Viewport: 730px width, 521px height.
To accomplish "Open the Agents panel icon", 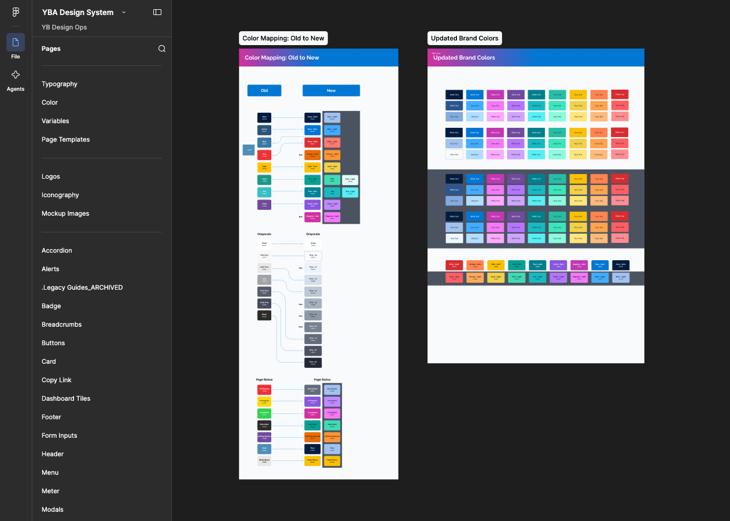I will click(16, 75).
